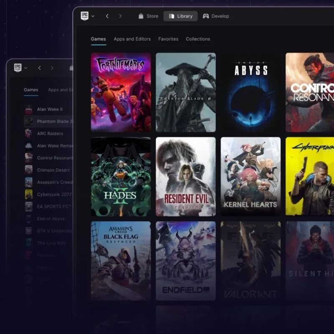Open dropdown chevron beside front Epic logo

click(93, 16)
